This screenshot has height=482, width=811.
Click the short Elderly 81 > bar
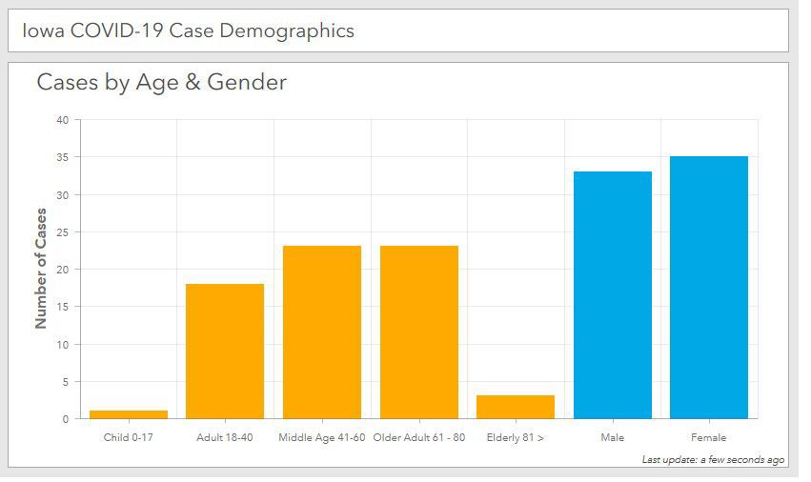[516, 407]
